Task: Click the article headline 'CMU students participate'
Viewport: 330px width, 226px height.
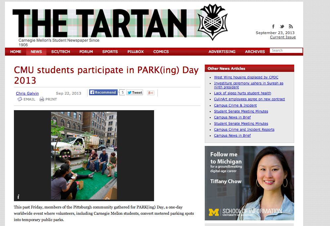Action: [x=106, y=75]
